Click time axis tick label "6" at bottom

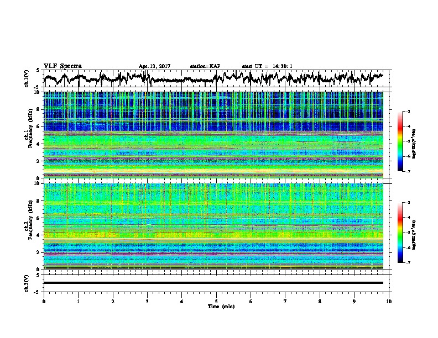(251, 302)
